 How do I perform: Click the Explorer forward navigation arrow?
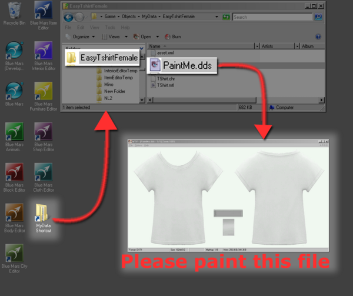[x=79, y=17]
